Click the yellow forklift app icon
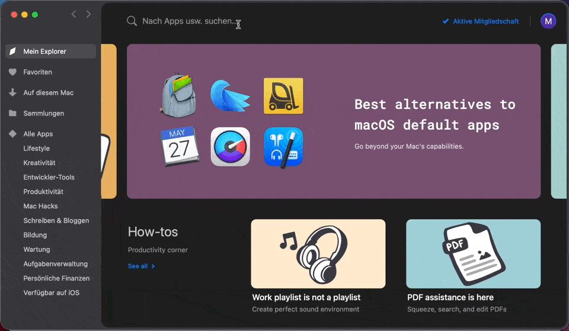 (x=283, y=96)
